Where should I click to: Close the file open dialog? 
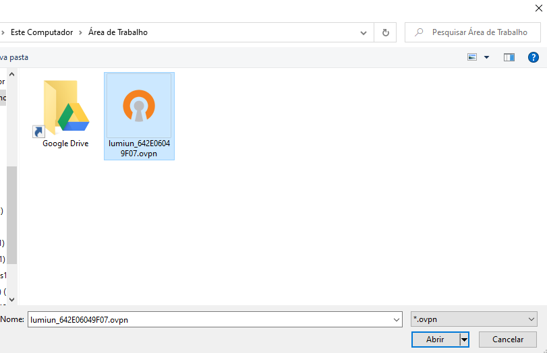click(x=539, y=8)
